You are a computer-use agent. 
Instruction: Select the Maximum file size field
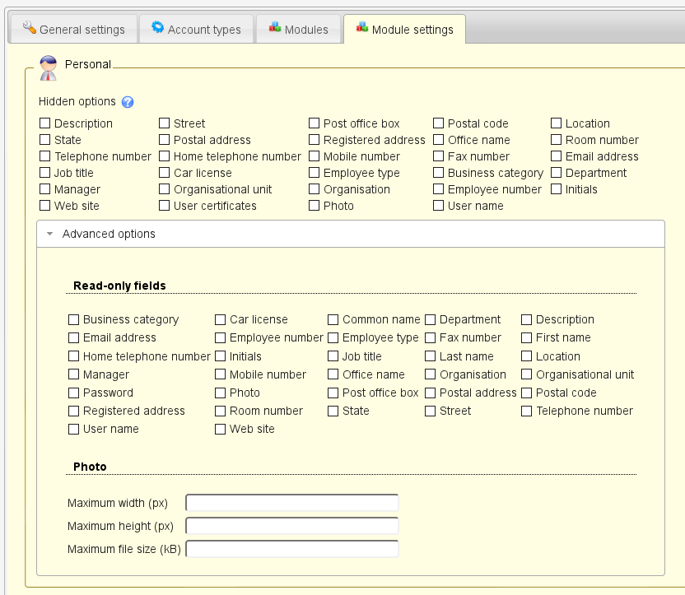291,549
